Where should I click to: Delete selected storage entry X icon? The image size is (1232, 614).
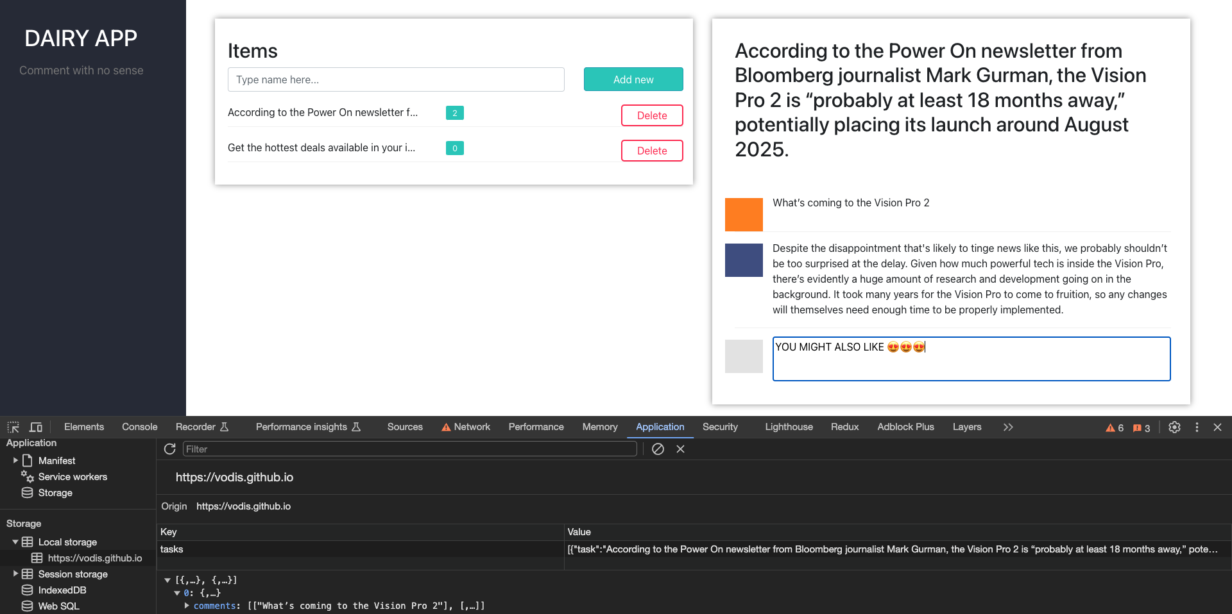[x=680, y=449]
